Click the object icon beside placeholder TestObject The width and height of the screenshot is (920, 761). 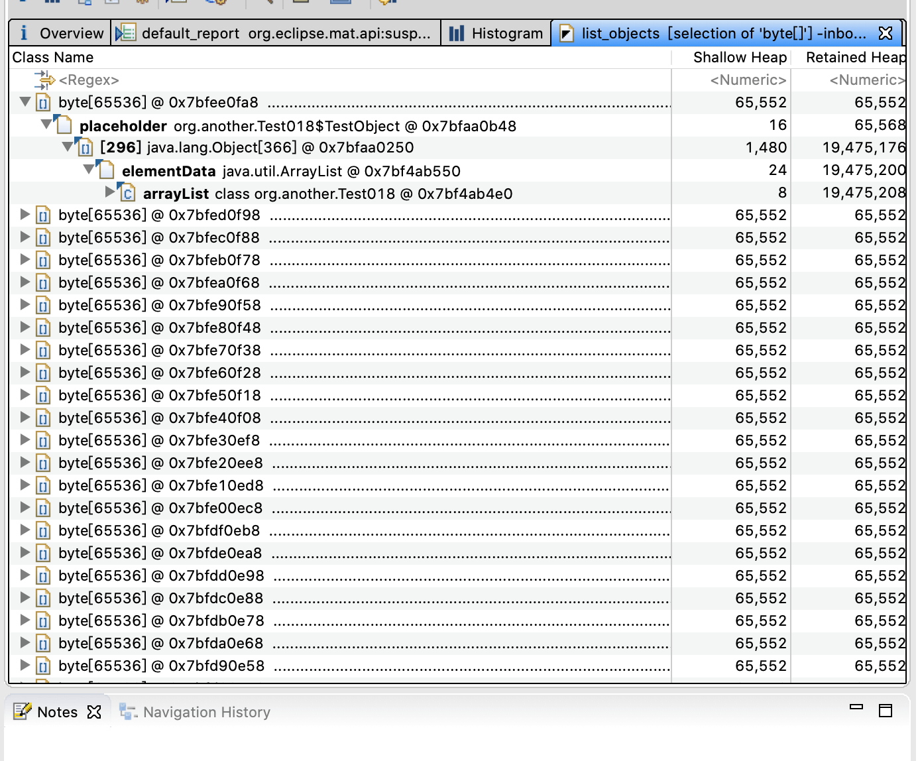click(x=63, y=124)
